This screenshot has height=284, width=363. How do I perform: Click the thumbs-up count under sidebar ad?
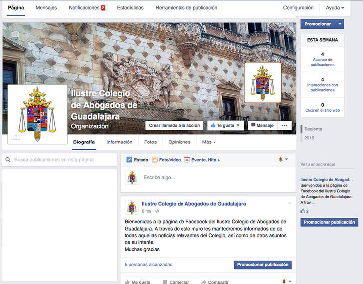[x=305, y=211]
